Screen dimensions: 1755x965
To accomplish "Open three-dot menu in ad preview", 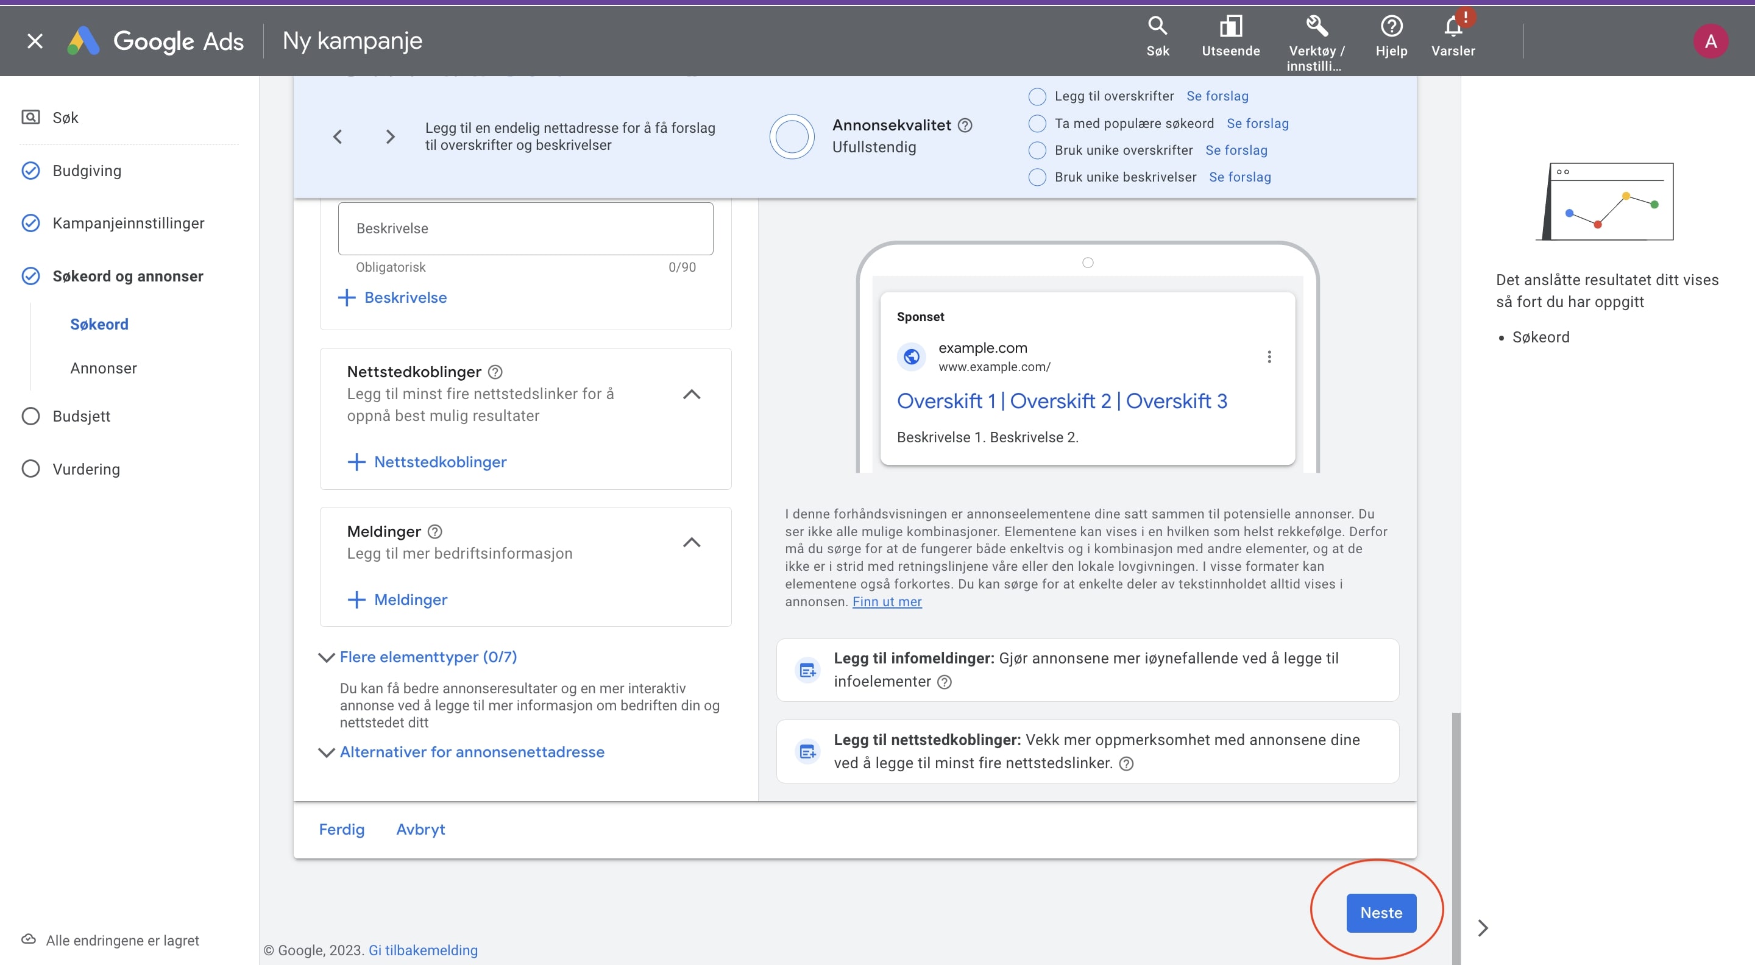I will click(x=1269, y=357).
